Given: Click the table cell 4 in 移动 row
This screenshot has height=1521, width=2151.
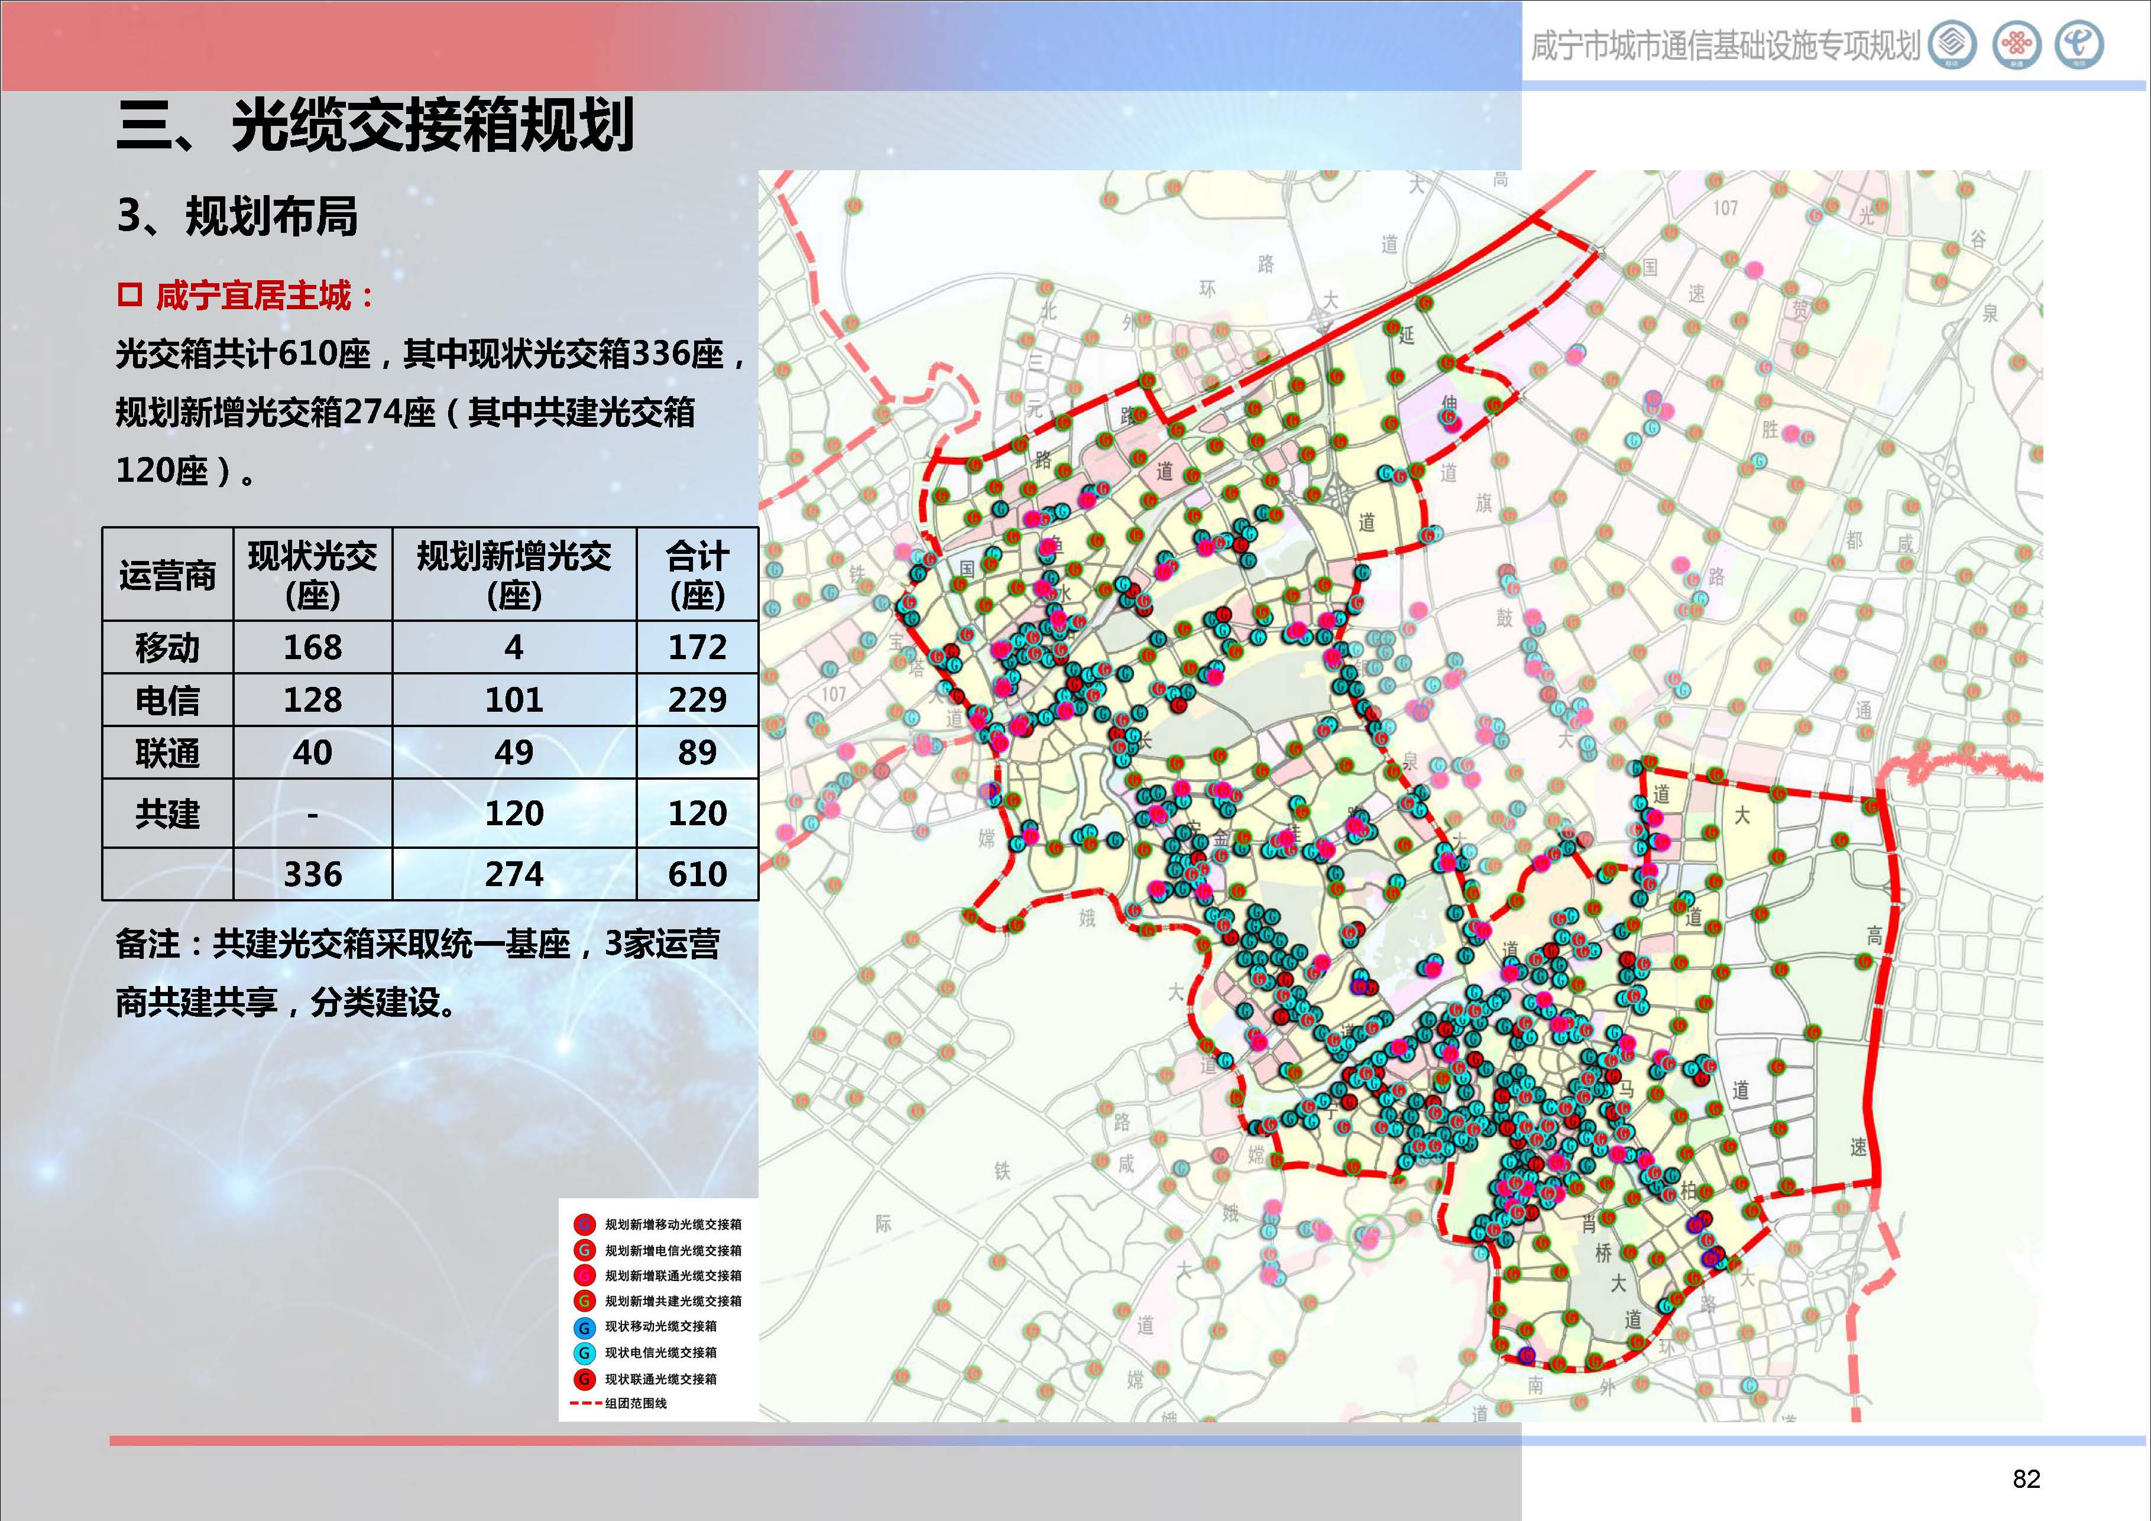Looking at the screenshot, I should click(514, 647).
